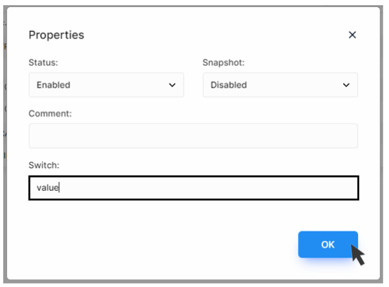Click inside the empty Comment field

coord(193,136)
